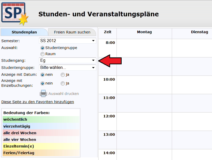The image size is (212, 160).
Task: Click the Dienstag 8:00 timetable cell
Action: tap(192, 48)
